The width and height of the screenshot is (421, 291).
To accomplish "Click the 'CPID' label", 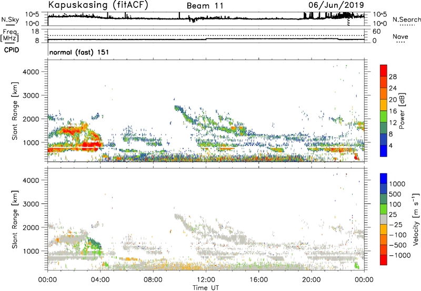I will click(x=12, y=50).
